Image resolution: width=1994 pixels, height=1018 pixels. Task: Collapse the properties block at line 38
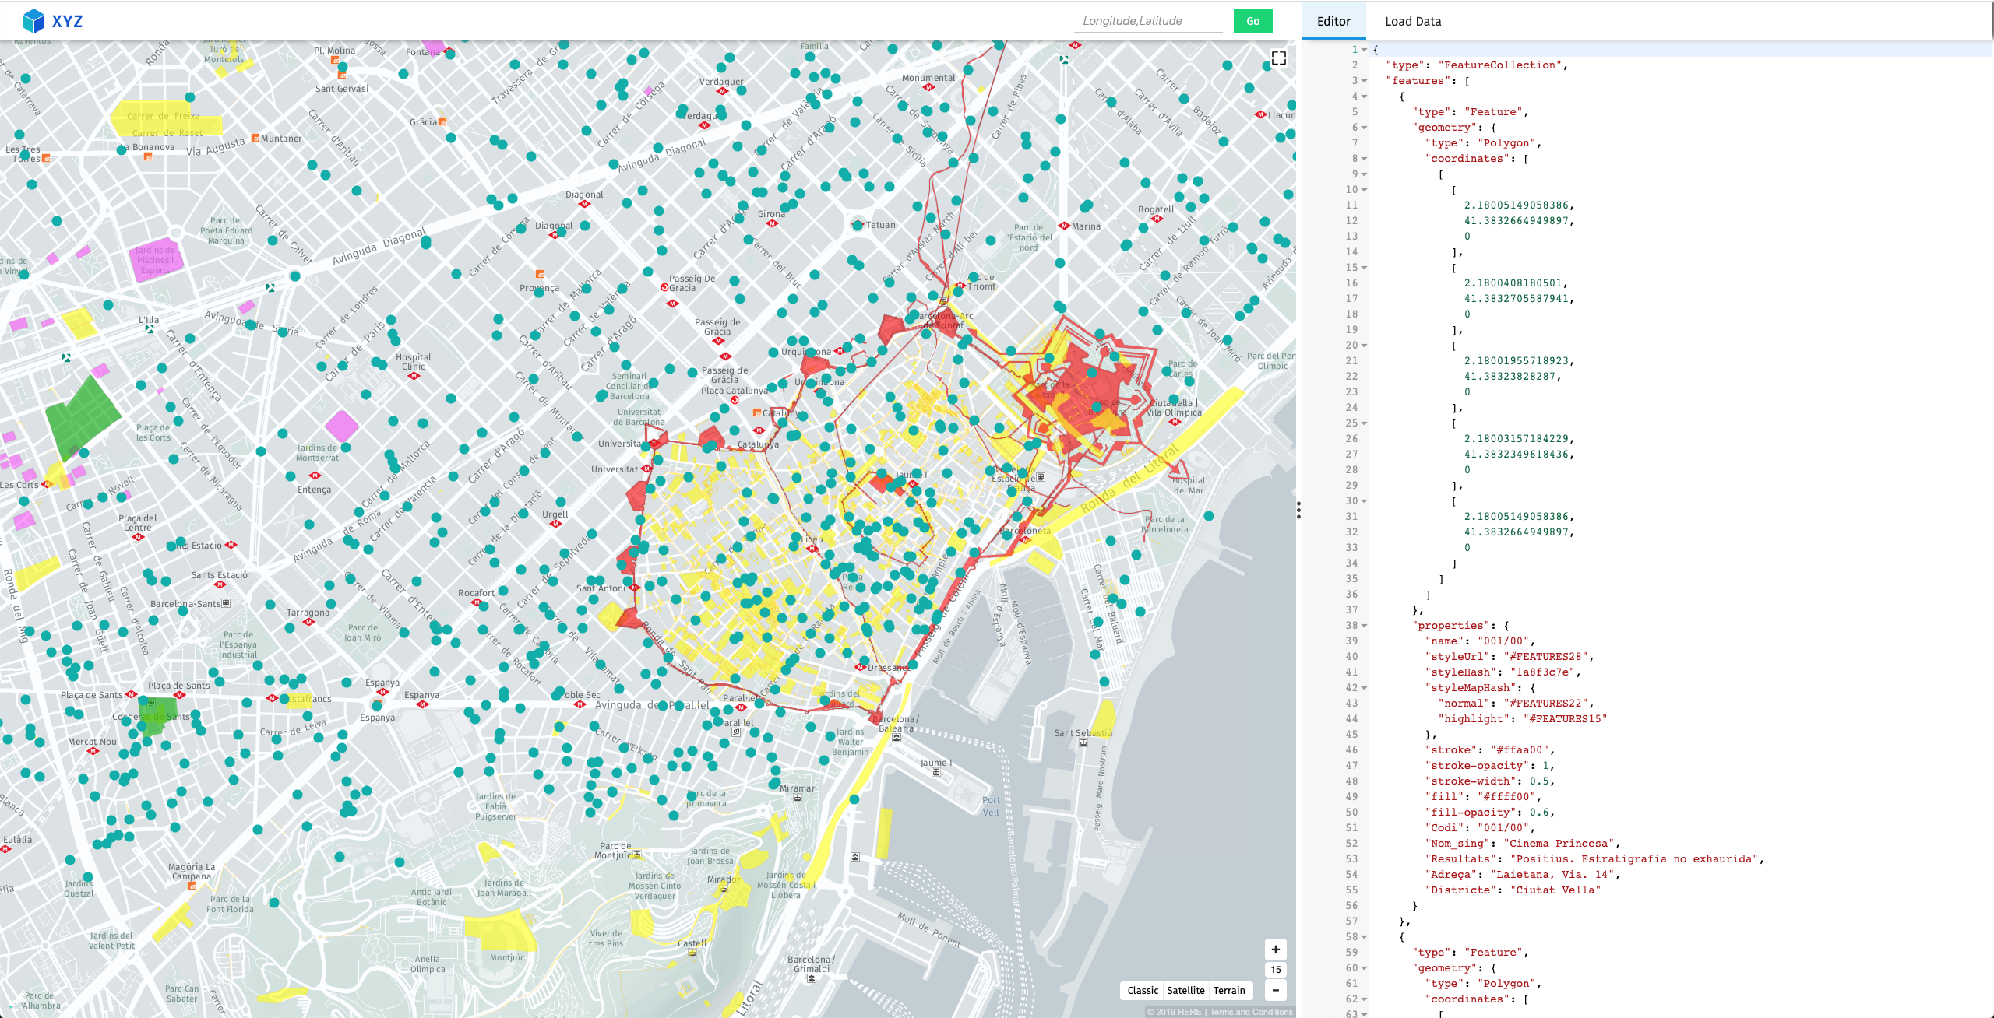pyautogui.click(x=1364, y=626)
